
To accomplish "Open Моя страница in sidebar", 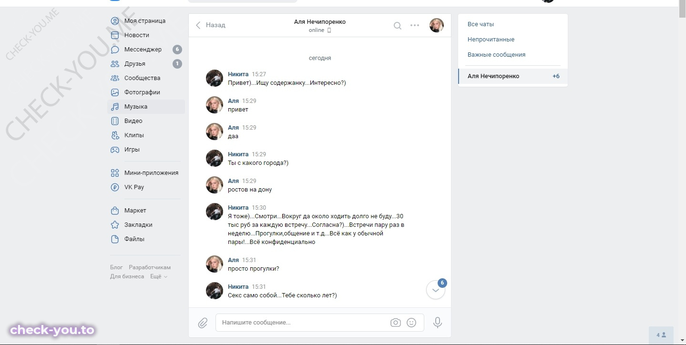I will (x=145, y=21).
